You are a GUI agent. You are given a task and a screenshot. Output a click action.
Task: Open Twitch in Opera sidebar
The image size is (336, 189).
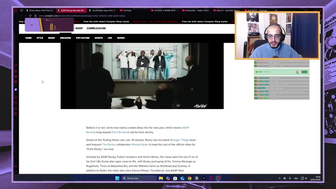tap(16, 90)
